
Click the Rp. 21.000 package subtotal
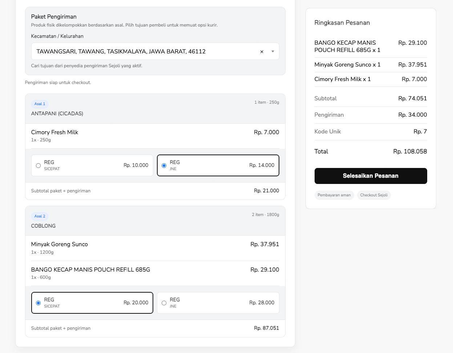(266, 191)
